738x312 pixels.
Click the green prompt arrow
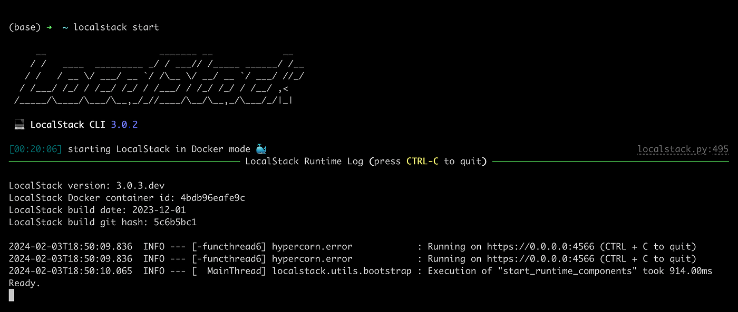coord(49,27)
